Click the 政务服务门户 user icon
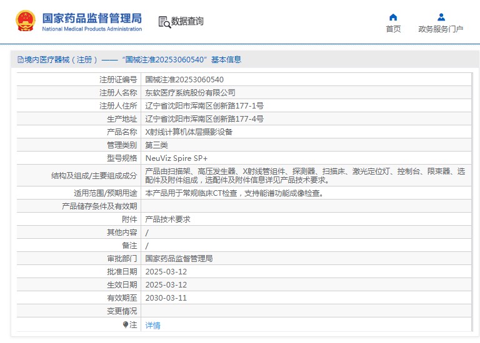 (x=441, y=17)
